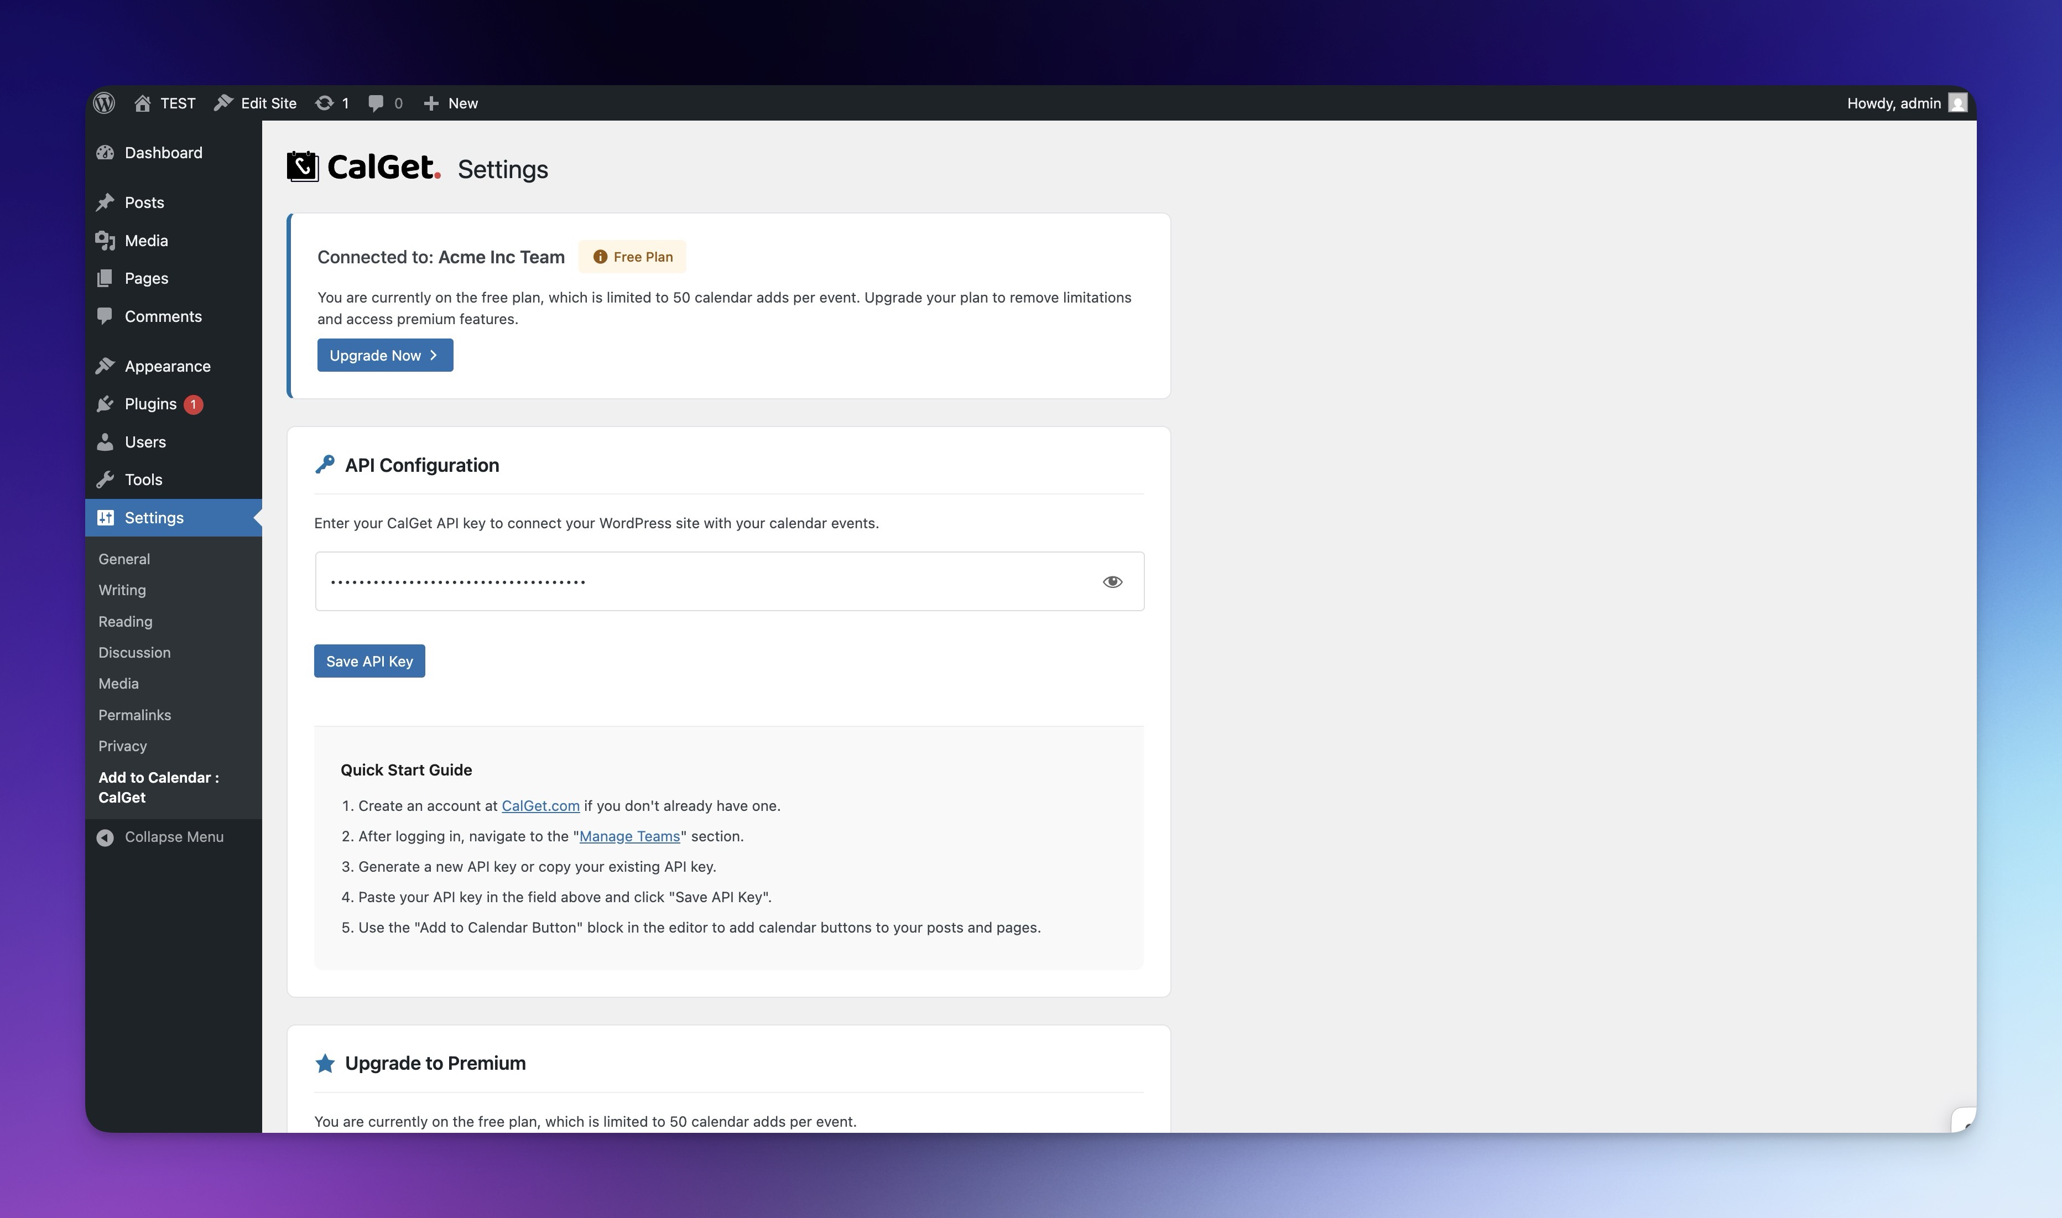The image size is (2062, 1218).
Task: Click the CalGet logo
Action: (363, 166)
